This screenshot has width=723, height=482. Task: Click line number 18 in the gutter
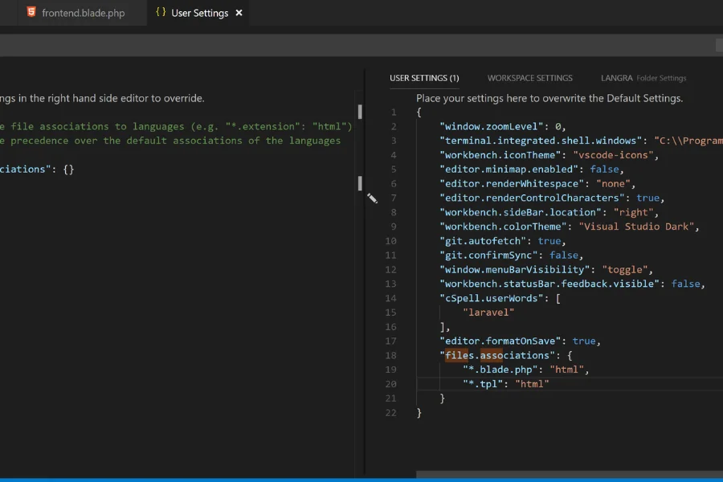392,355
